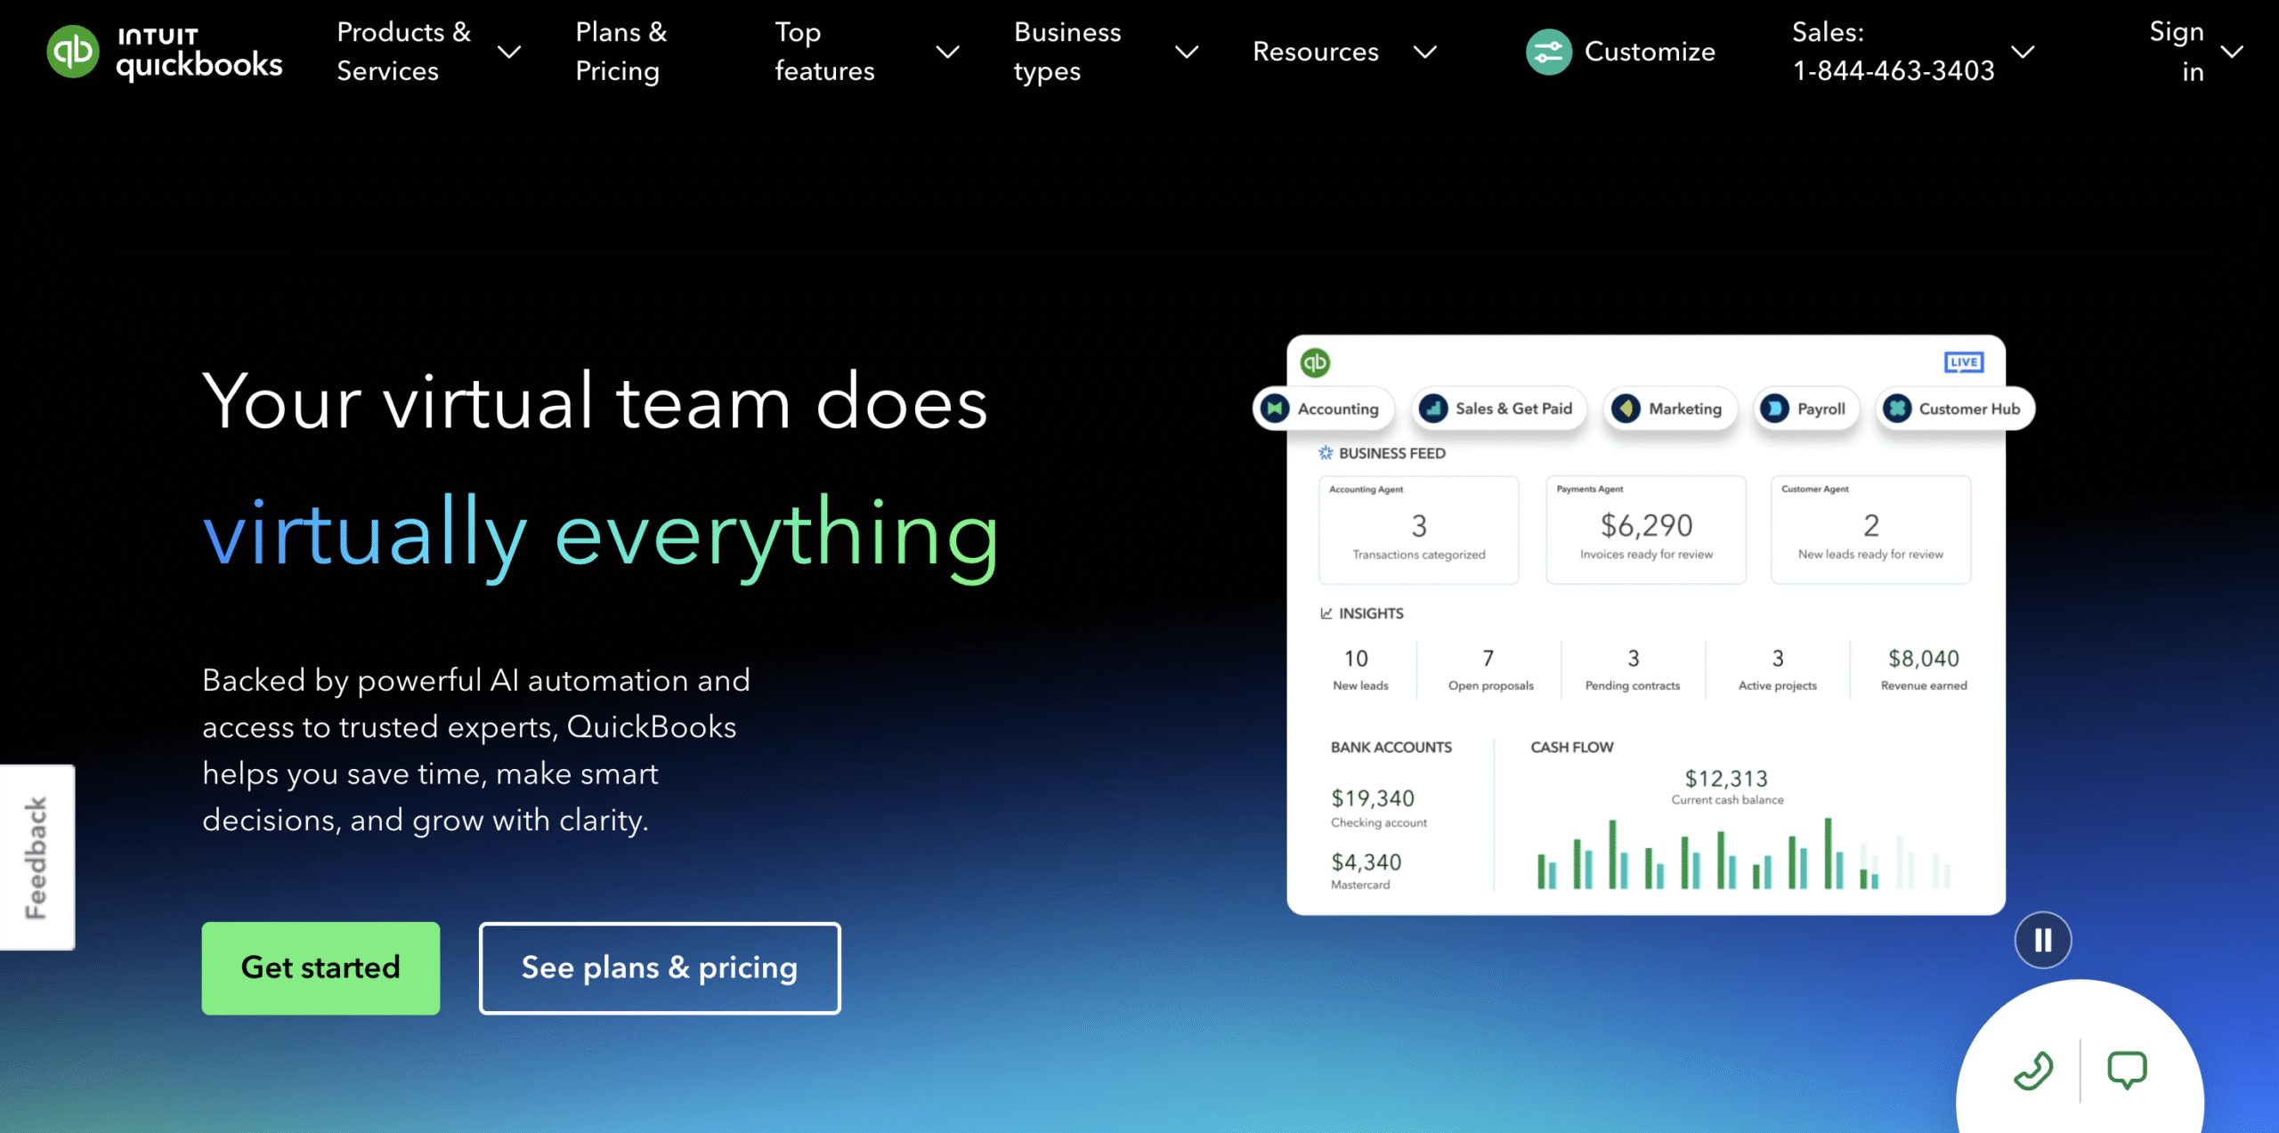Open the chat bubble icon
Viewport: 2279px width, 1133px height.
(x=2127, y=1069)
